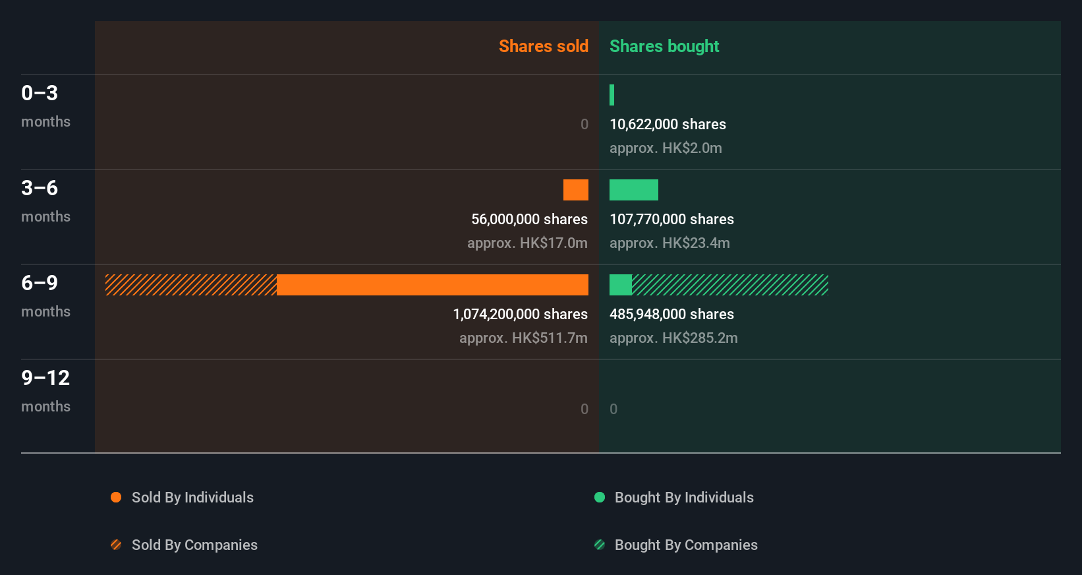Click the striped Sold By Companies legend icon

pyautogui.click(x=116, y=545)
